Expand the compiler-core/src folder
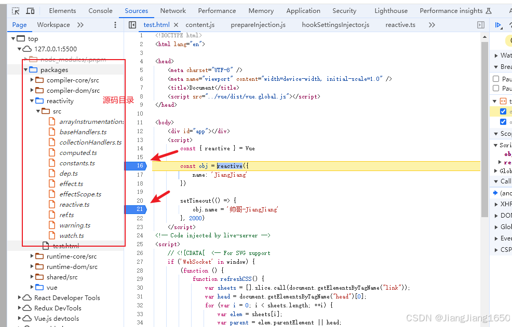This screenshot has height=327, width=512. (x=32, y=80)
